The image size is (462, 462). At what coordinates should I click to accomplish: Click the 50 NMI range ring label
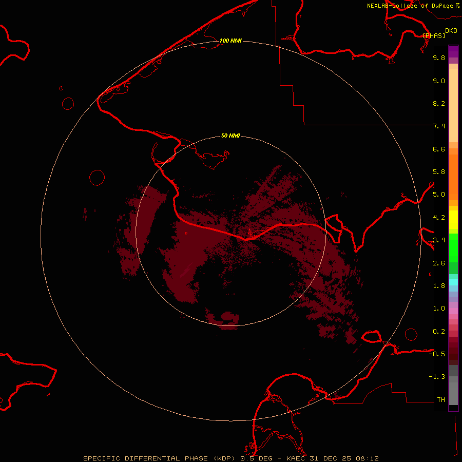[230, 136]
